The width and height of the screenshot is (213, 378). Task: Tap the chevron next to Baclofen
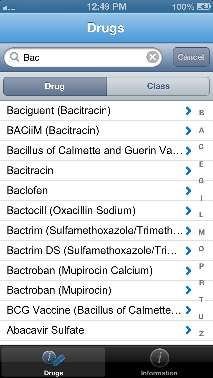pyautogui.click(x=189, y=191)
